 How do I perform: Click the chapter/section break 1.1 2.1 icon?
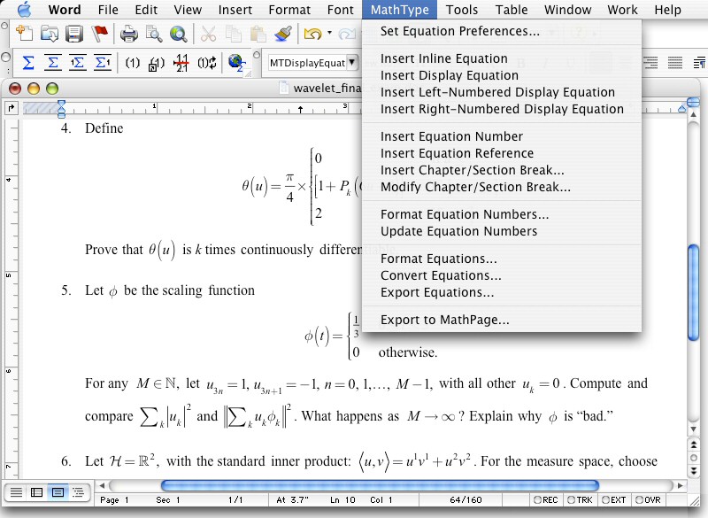(x=181, y=63)
